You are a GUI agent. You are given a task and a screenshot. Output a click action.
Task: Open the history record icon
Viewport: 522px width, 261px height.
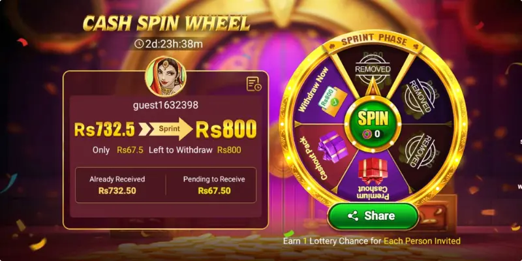coord(254,84)
